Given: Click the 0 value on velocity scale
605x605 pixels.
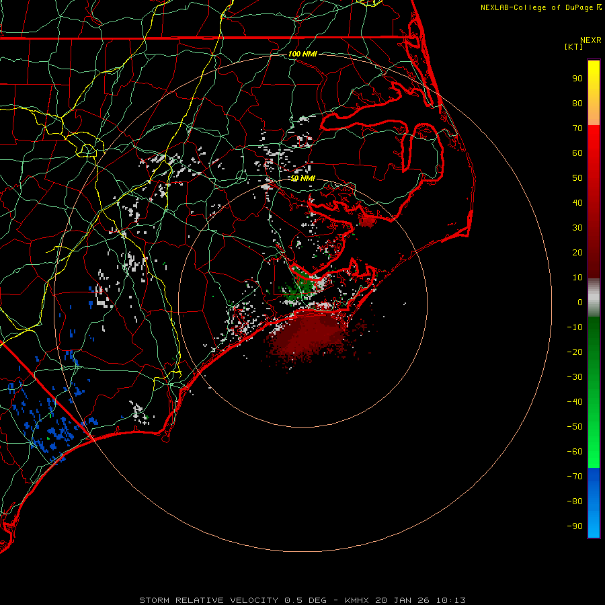Looking at the screenshot, I should pos(580,302).
